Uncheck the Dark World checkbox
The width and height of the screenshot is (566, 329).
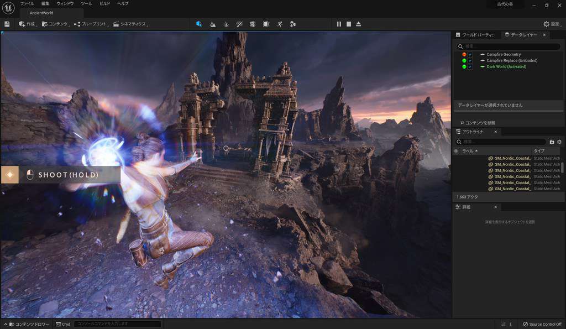(x=470, y=67)
